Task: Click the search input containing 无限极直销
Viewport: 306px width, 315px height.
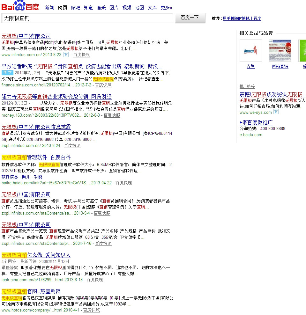Action: (87, 18)
